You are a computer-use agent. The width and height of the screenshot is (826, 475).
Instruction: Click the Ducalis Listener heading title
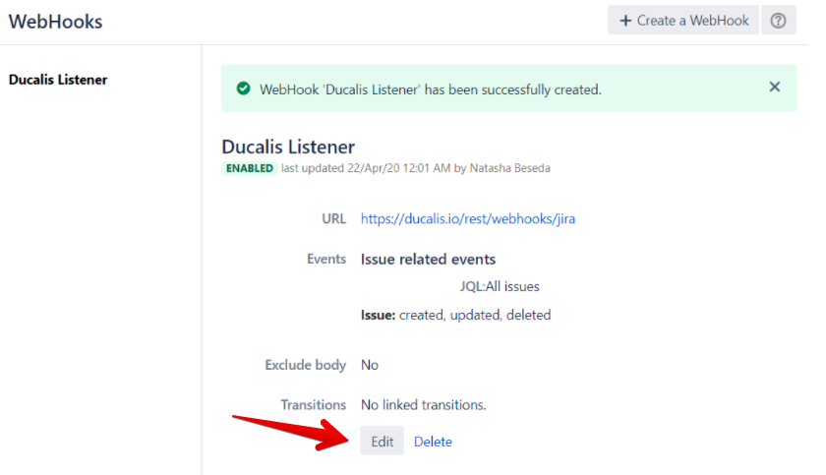[287, 147]
